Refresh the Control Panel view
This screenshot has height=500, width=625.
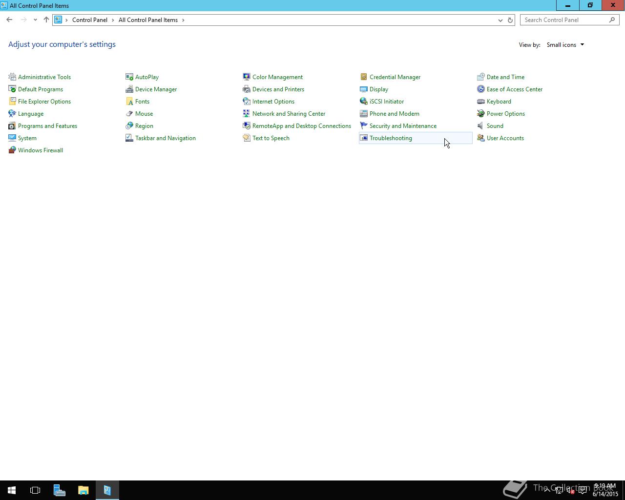click(x=510, y=20)
